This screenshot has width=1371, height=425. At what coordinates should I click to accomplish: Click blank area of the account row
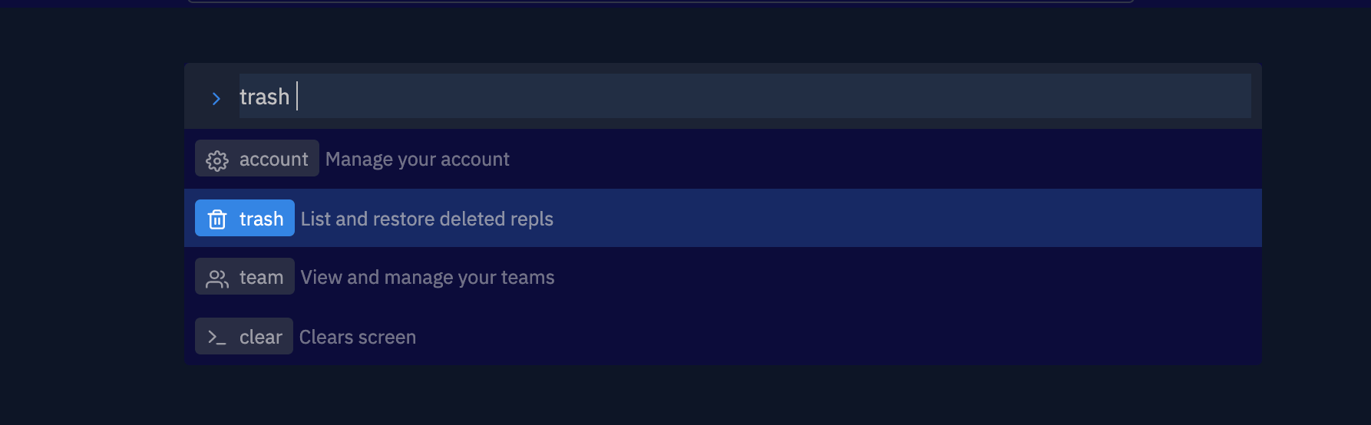[883, 159]
